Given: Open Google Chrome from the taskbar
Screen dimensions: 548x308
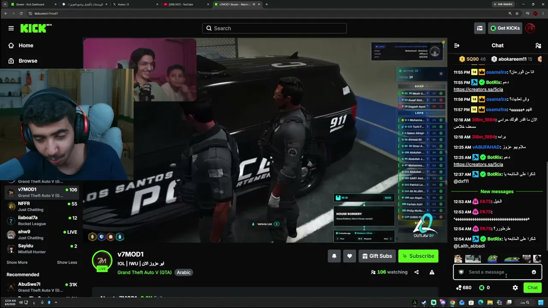Looking at the screenshot, I should click(x=452, y=302).
